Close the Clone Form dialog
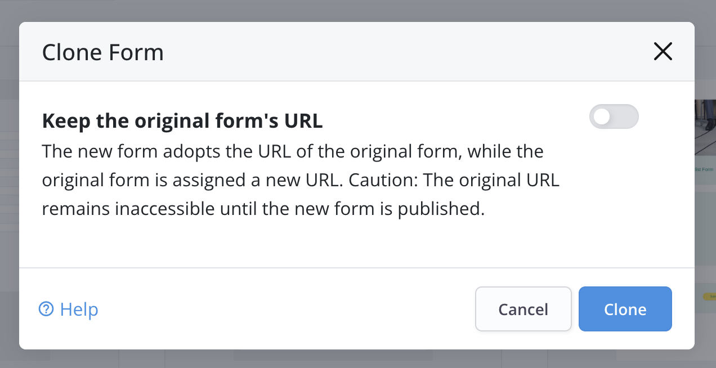Image resolution: width=716 pixels, height=368 pixels. click(663, 52)
